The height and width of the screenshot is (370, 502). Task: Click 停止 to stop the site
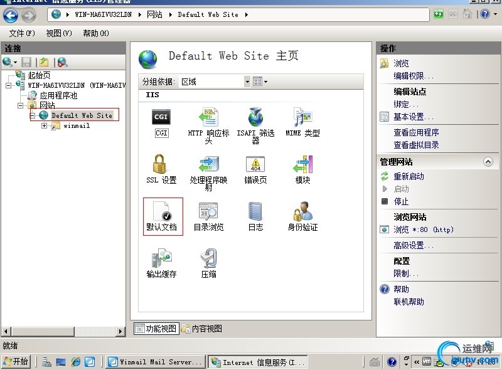pyautogui.click(x=401, y=202)
